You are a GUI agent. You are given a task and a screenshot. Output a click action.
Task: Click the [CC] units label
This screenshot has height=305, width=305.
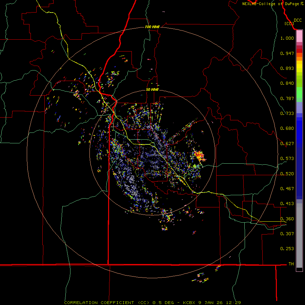pyautogui.click(x=289, y=23)
